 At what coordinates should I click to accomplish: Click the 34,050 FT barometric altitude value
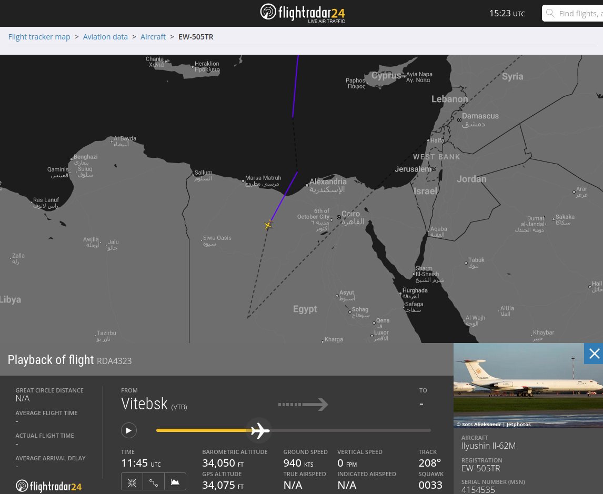(x=223, y=463)
